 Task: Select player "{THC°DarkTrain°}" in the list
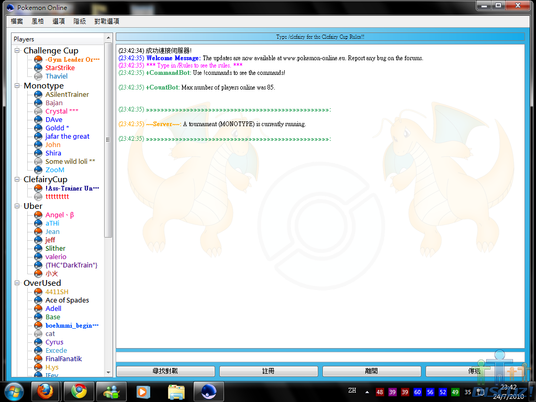click(71, 265)
